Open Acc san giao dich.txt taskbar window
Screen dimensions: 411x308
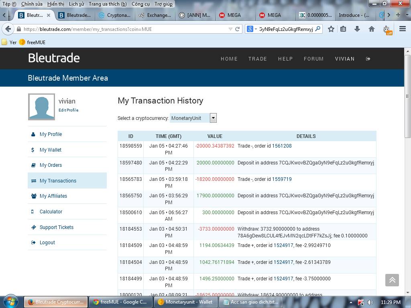250,302
